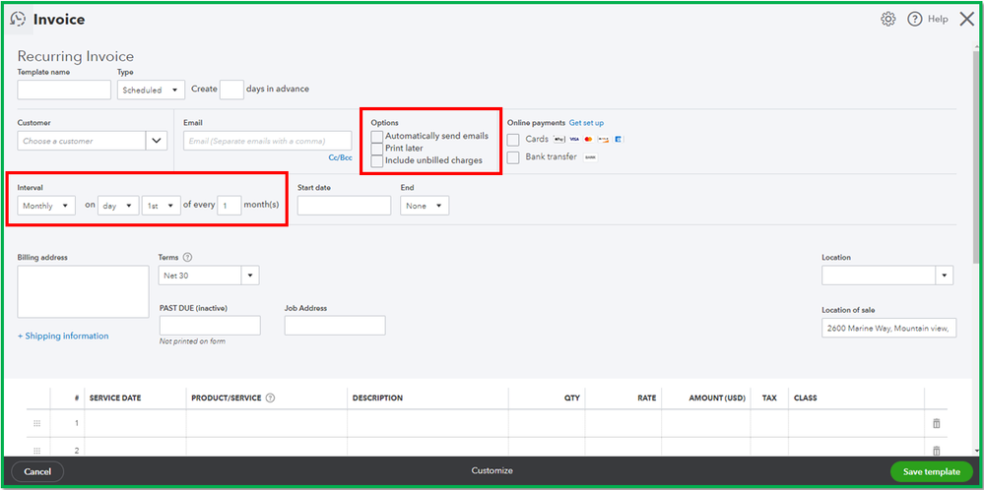Enable Automatically send emails checkbox
This screenshot has height=490, width=984.
coord(376,136)
